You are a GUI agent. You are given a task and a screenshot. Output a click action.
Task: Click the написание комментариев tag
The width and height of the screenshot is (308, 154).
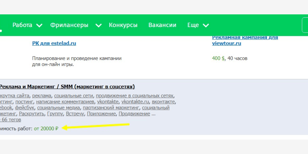point(65,102)
